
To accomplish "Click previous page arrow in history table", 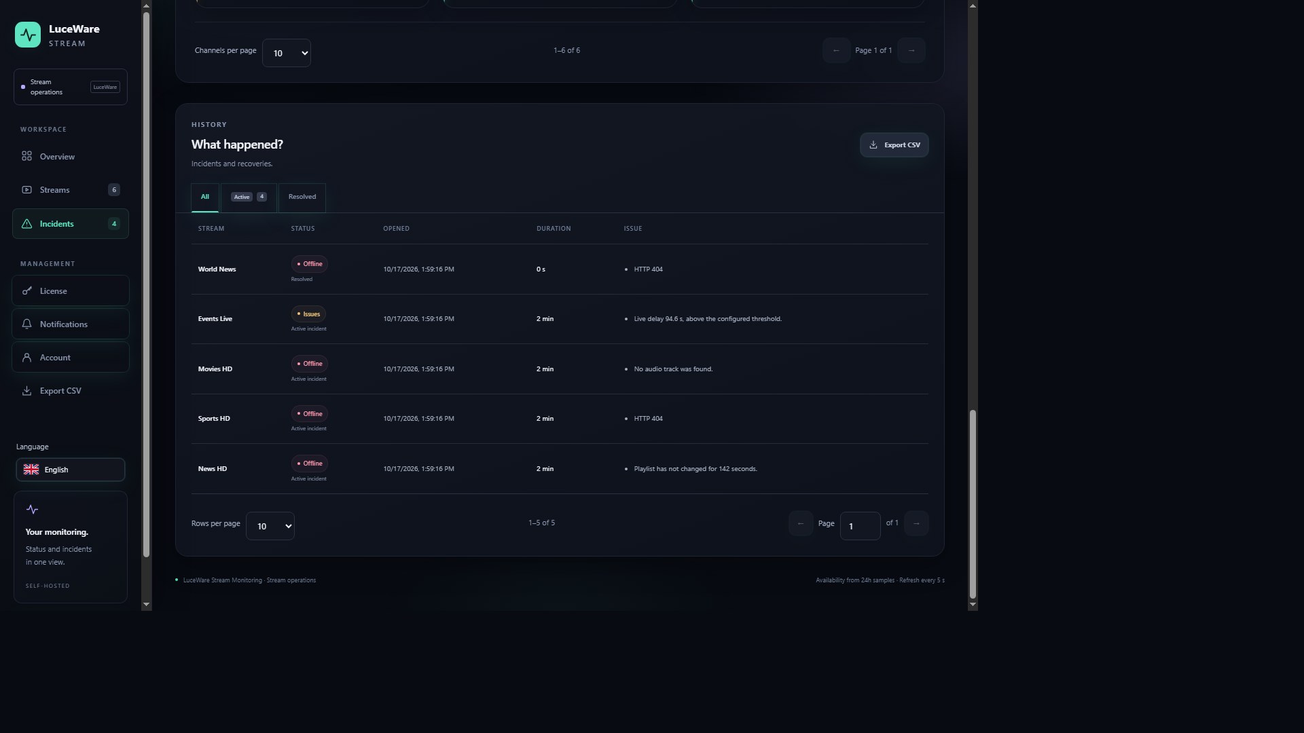I will [801, 523].
